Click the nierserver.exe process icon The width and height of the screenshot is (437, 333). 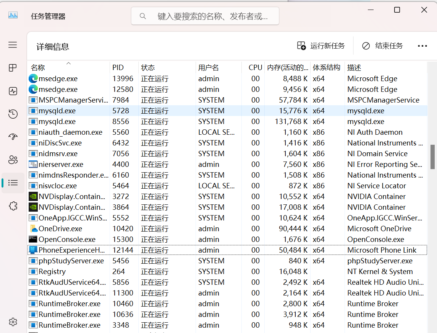pyautogui.click(x=33, y=165)
